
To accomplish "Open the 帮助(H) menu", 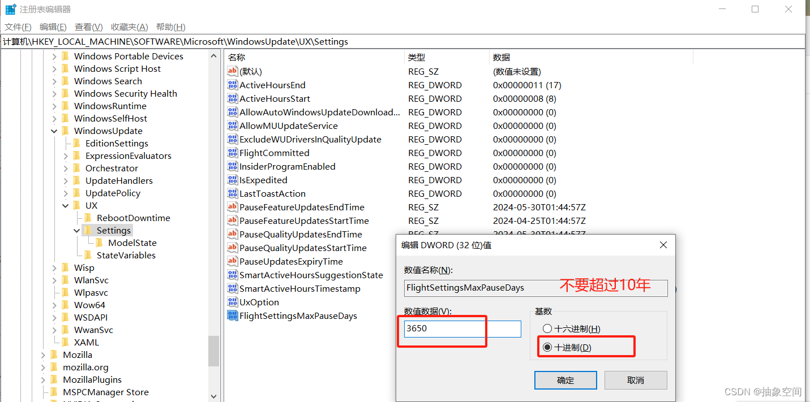I will [x=171, y=27].
